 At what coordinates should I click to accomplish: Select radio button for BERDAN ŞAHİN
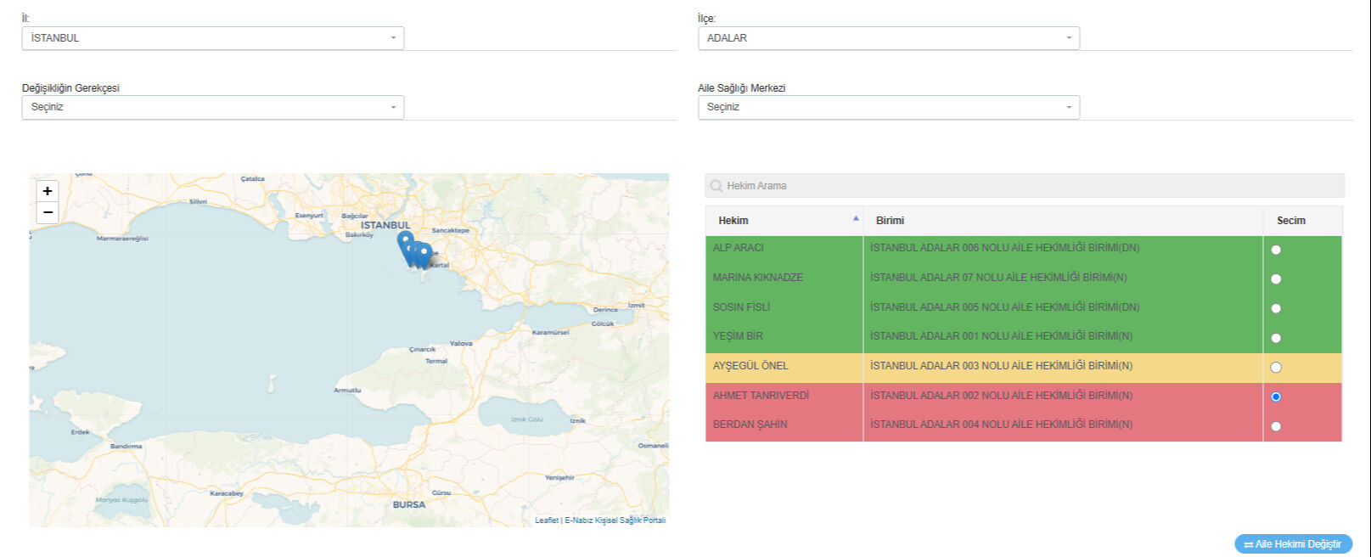pyautogui.click(x=1276, y=426)
